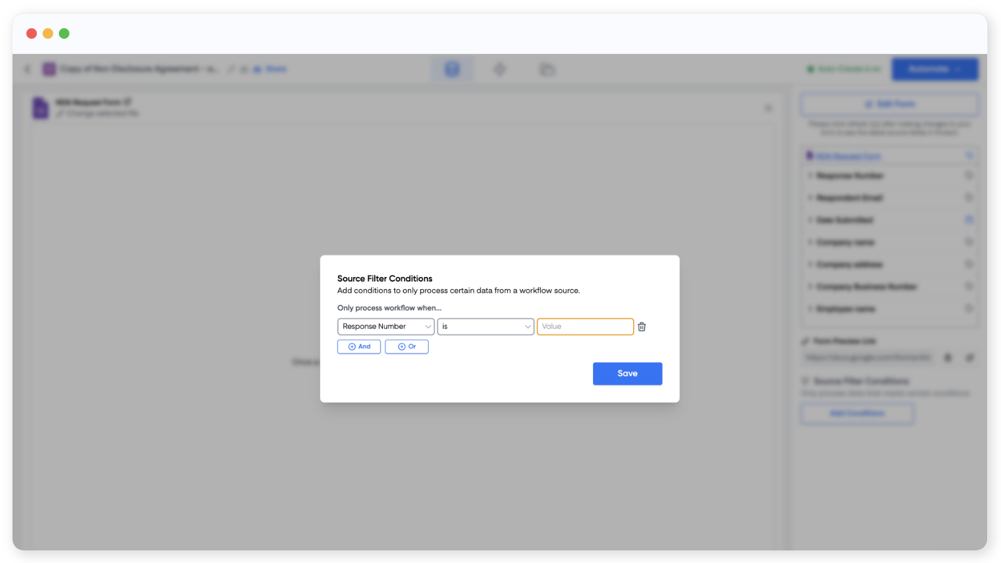Delete the Response Number condition row
The height and width of the screenshot is (563, 1001).
(641, 327)
